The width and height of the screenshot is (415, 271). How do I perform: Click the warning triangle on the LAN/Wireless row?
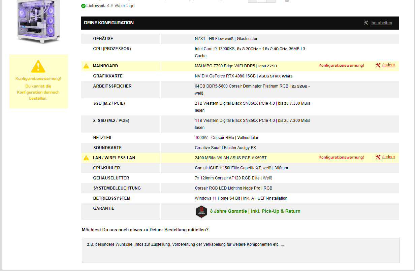pos(86,157)
